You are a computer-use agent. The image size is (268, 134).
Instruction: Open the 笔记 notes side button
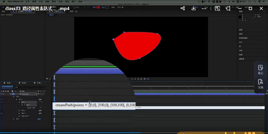pos(260,70)
